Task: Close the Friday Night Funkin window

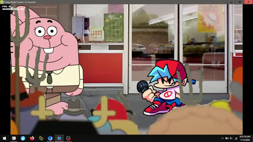Action: pos(249,2)
